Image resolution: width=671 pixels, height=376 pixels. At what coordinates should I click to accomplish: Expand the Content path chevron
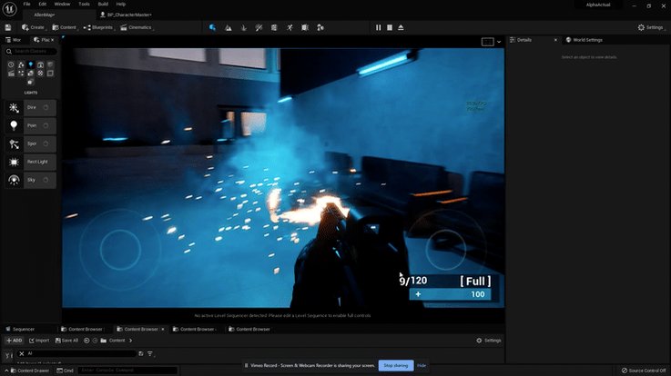coord(130,341)
